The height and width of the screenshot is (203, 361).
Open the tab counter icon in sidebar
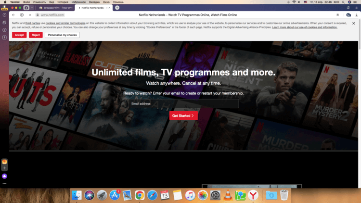(4, 38)
